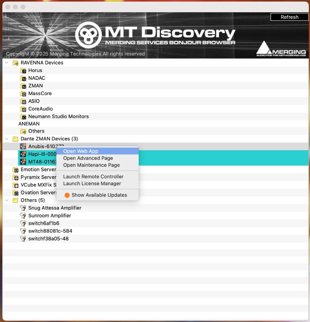The height and width of the screenshot is (322, 310).
Task: Click the Others (5) folder icon
Action: (x=16, y=200)
